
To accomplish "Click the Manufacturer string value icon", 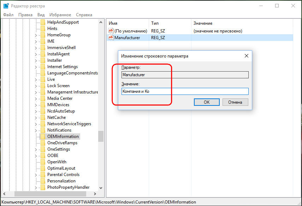I will [x=111, y=37].
